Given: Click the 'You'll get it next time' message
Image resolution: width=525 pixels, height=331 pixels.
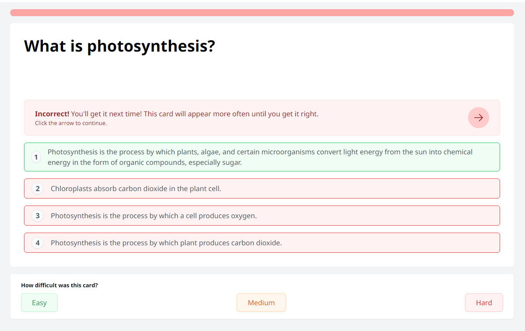Looking at the screenshot, I should [x=106, y=114].
